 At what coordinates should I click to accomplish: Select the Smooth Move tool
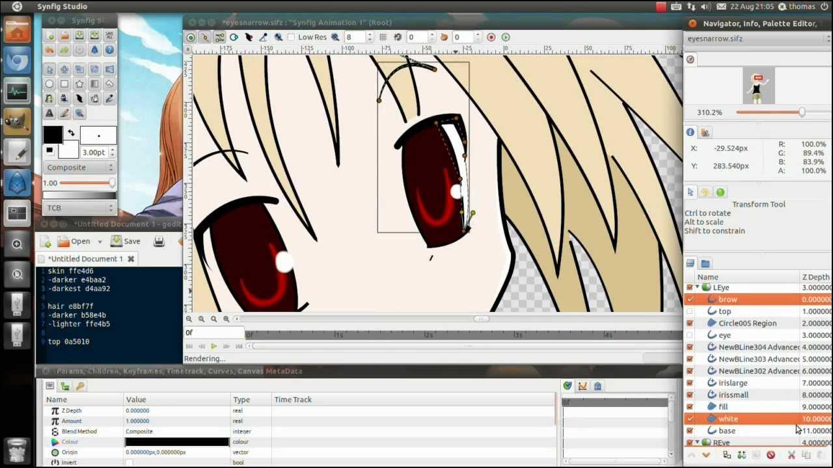point(64,70)
